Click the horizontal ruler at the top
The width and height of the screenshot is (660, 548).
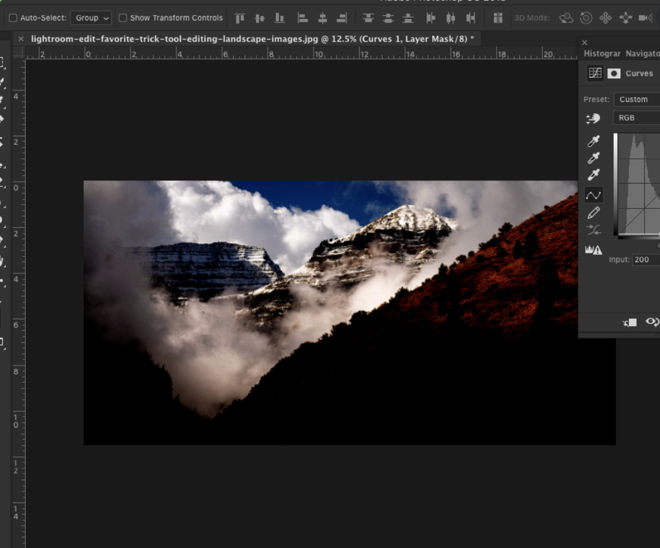301,53
